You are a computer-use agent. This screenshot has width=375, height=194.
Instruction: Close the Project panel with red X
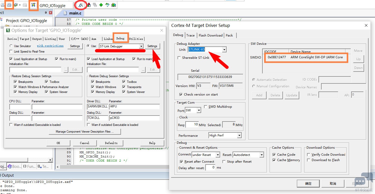pyautogui.click(x=50, y=13)
